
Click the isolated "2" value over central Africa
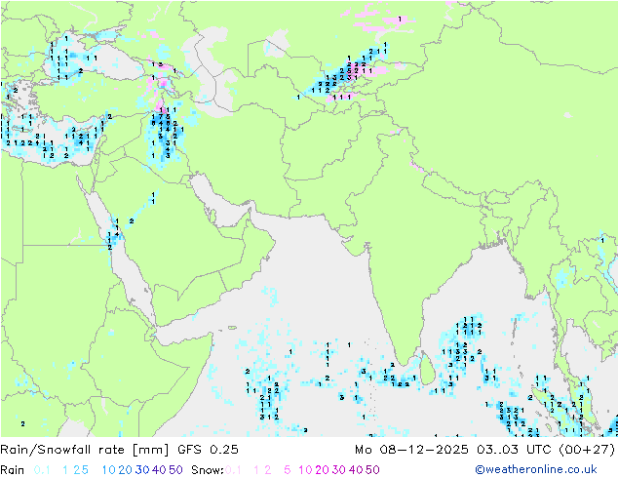click(x=22, y=424)
